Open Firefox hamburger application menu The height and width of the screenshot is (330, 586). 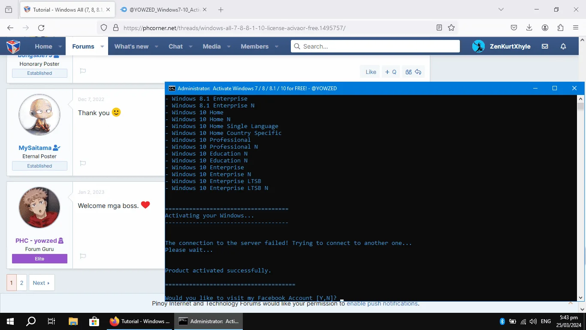tap(576, 27)
